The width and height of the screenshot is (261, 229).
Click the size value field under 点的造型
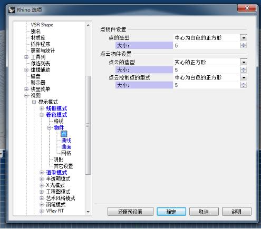tap(207, 46)
